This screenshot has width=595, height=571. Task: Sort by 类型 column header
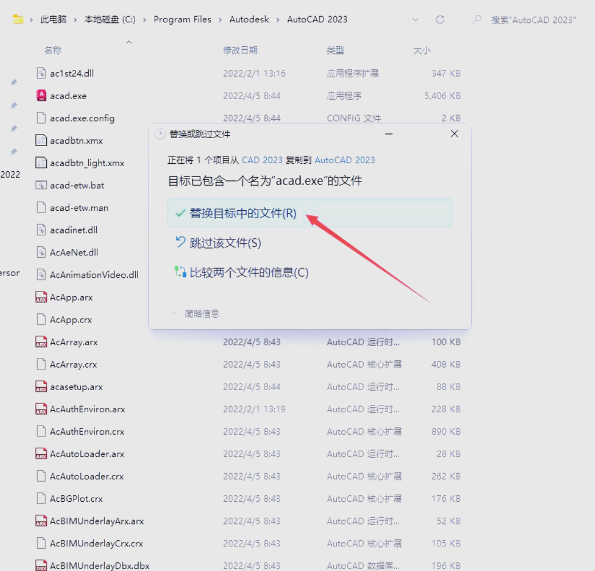(x=336, y=50)
